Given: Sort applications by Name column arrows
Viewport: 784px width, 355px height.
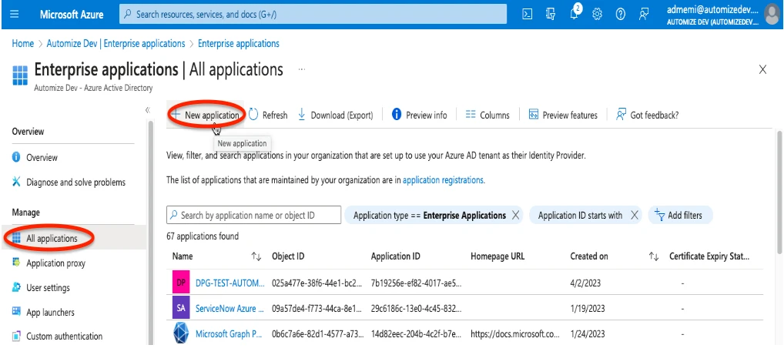Looking at the screenshot, I should click(256, 256).
